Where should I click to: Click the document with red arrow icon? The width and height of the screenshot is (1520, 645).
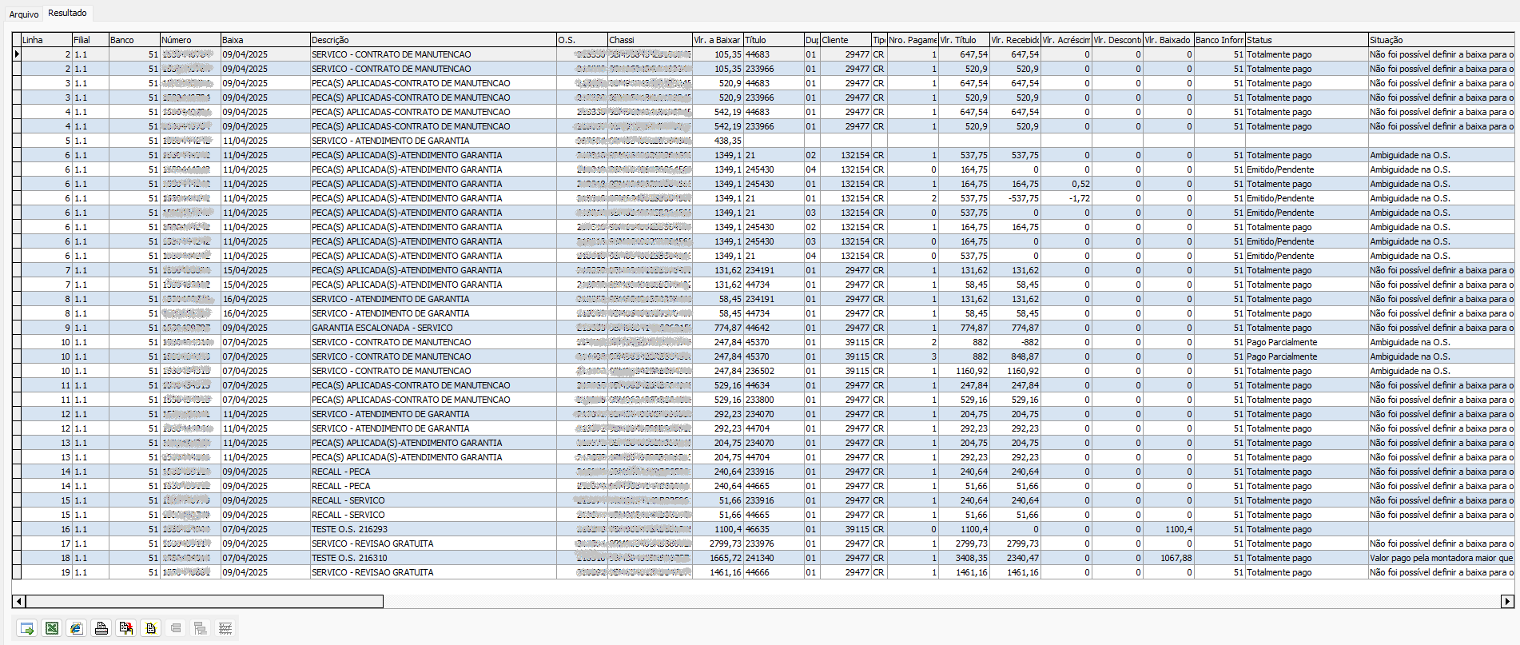click(126, 628)
